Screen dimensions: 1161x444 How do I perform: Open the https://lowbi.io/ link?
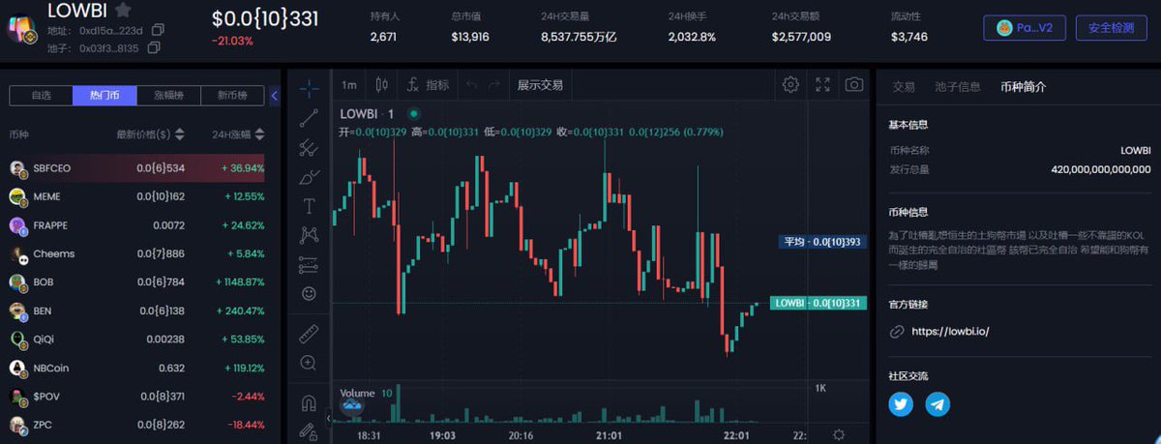pyautogui.click(x=951, y=331)
